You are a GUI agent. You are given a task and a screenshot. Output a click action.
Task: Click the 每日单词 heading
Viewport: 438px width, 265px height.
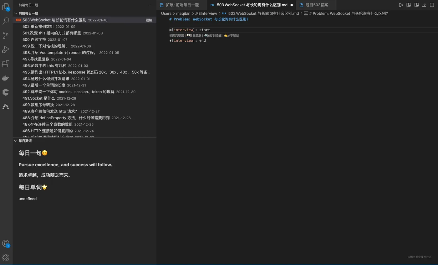33,187
